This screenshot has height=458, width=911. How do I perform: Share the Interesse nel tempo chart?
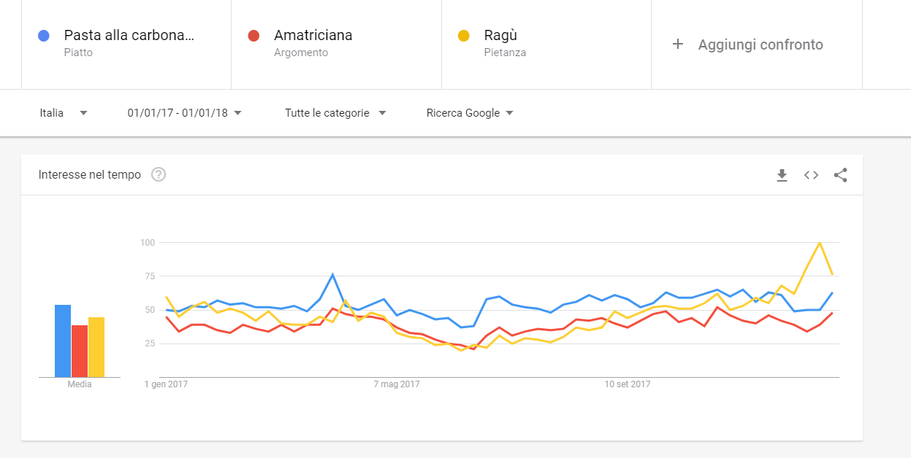tap(840, 175)
